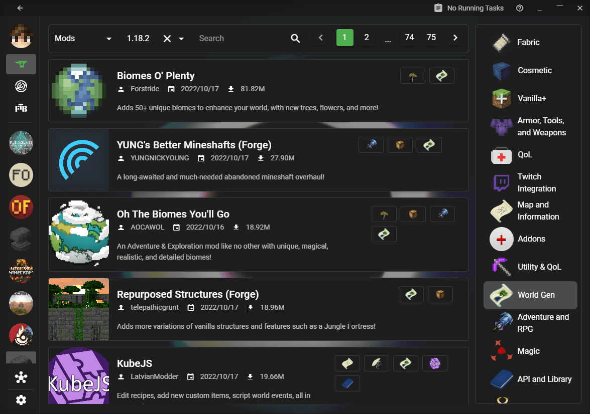
Task: Click the Biomes O' Plenty globe thumbnail
Action: [x=79, y=91]
